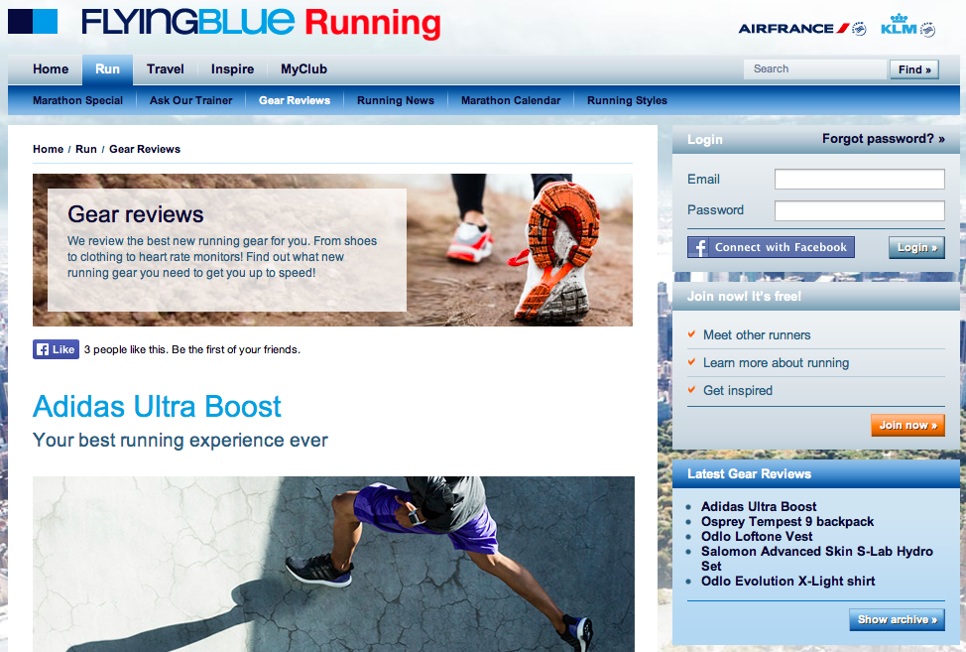The height and width of the screenshot is (652, 966).
Task: Open the KLM logo link
Action: click(908, 25)
